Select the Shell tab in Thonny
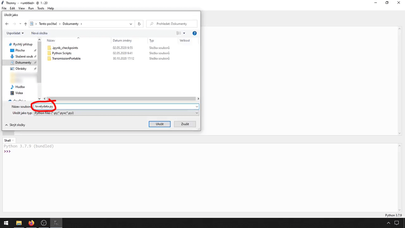This screenshot has width=405, height=228. pyautogui.click(x=7, y=140)
